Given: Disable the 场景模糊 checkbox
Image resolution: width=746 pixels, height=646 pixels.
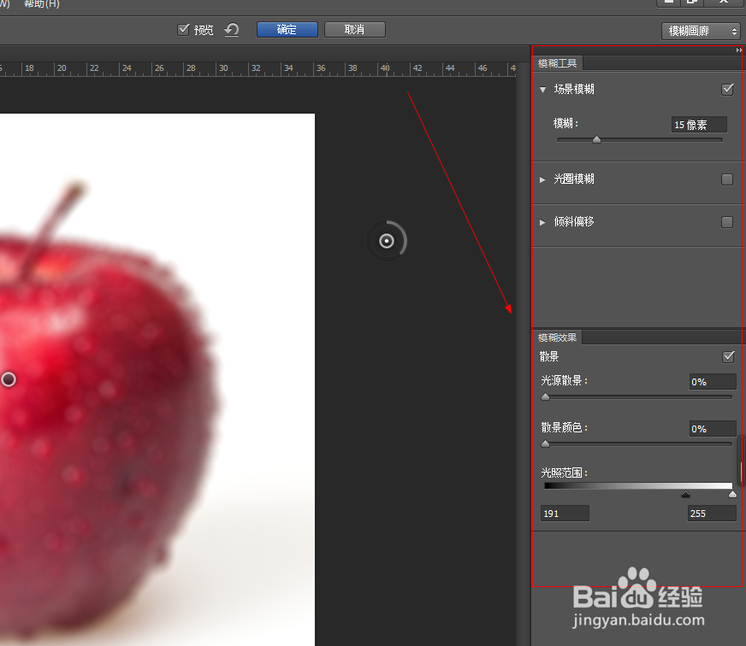Looking at the screenshot, I should (x=727, y=90).
